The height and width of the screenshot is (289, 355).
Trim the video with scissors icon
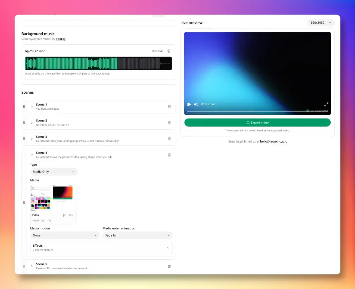click(x=64, y=215)
